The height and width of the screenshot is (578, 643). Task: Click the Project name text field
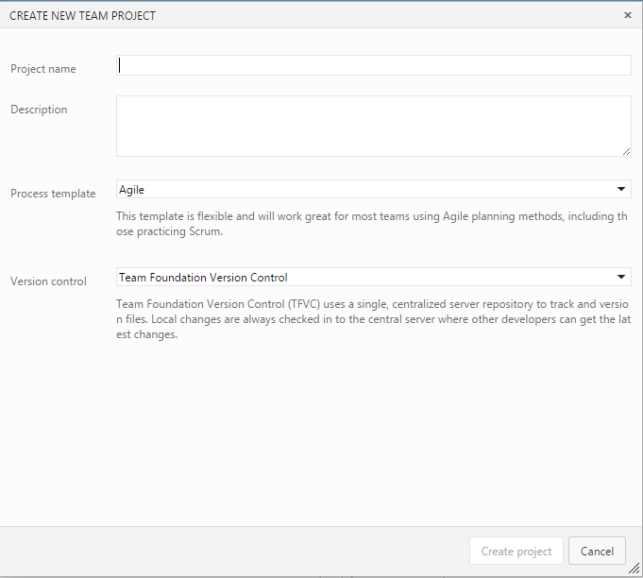point(373,65)
